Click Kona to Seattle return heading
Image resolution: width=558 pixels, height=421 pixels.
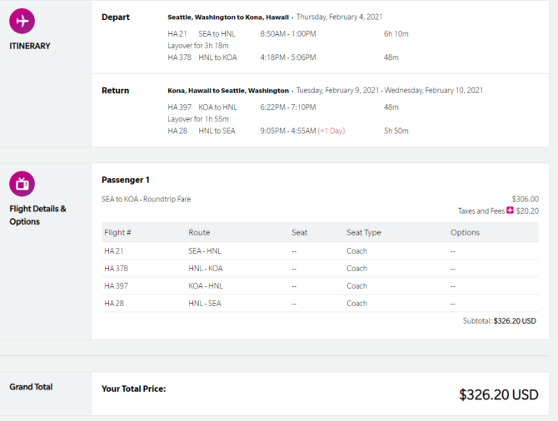[x=228, y=90]
